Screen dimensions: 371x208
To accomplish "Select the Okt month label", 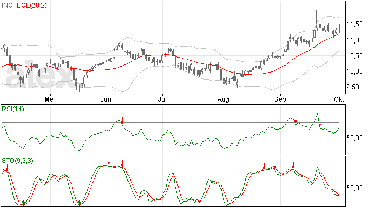I will 339,99.
